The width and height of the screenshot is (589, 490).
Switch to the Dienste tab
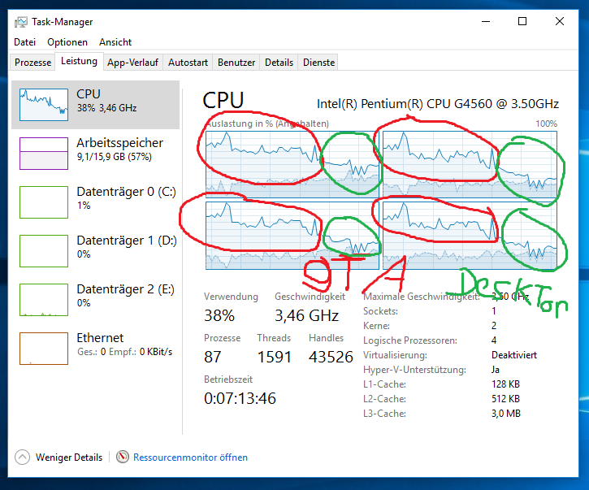pos(319,62)
